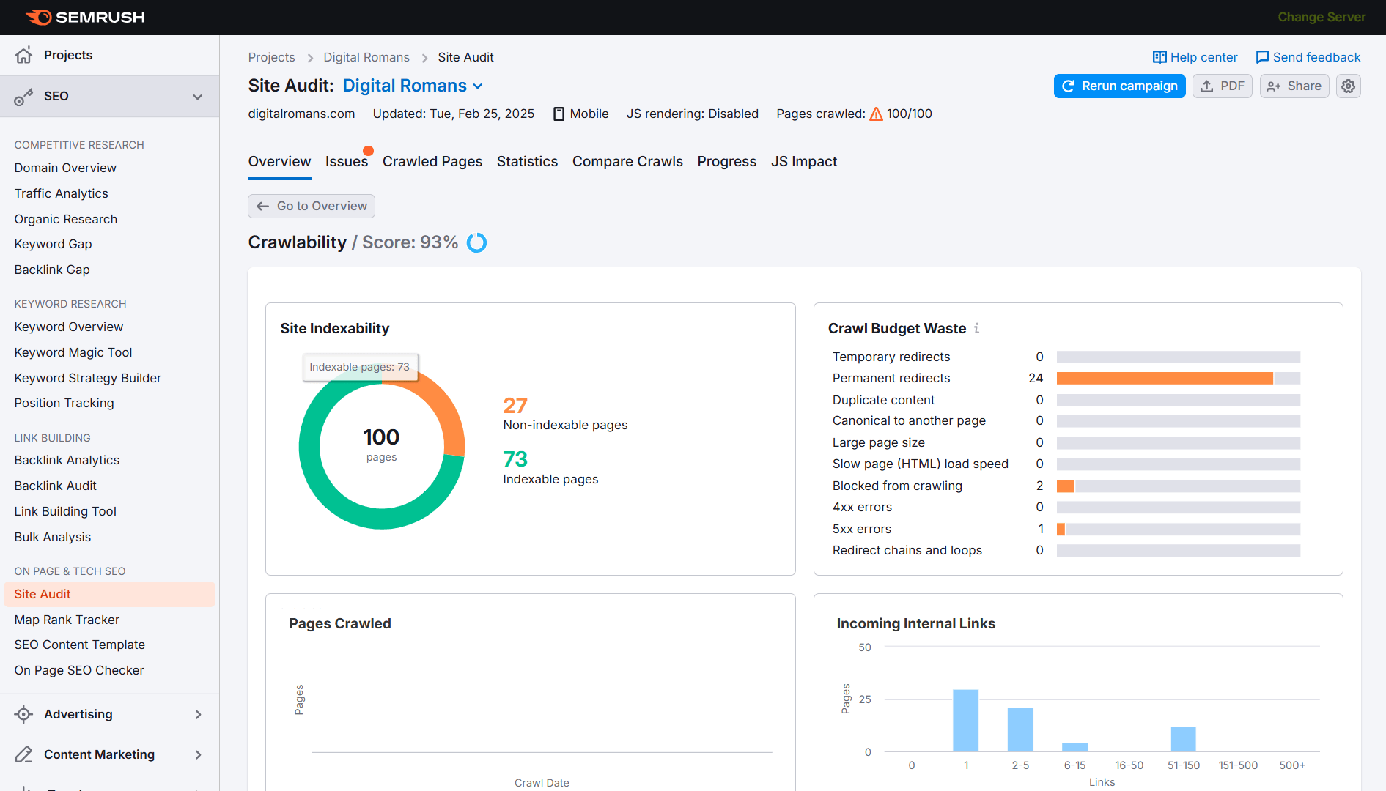Screen dimensions: 1386x791
Task: Open the JS Impact tab
Action: [803, 161]
